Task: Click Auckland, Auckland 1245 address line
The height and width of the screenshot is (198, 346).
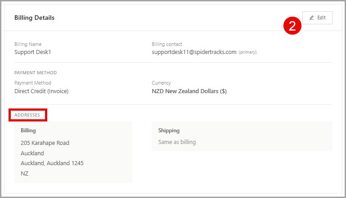Action: click(52, 163)
